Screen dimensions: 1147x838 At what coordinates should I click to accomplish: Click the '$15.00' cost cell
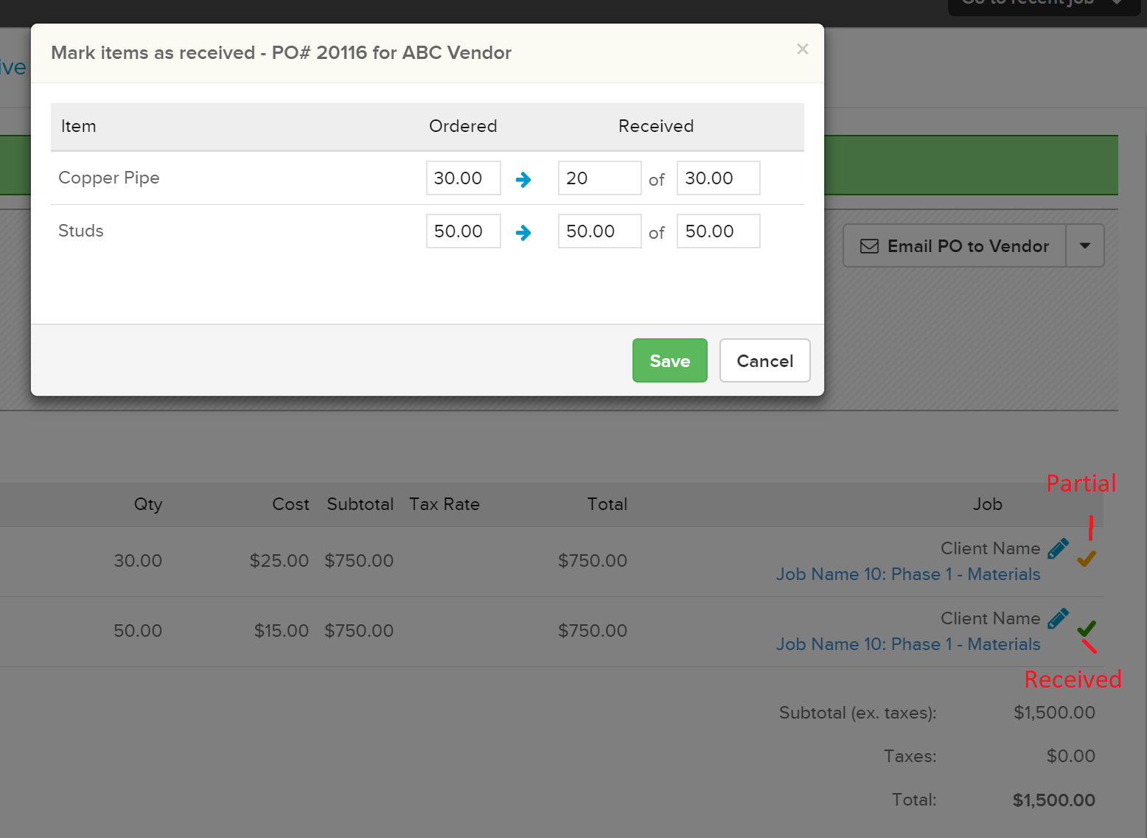[x=282, y=631]
